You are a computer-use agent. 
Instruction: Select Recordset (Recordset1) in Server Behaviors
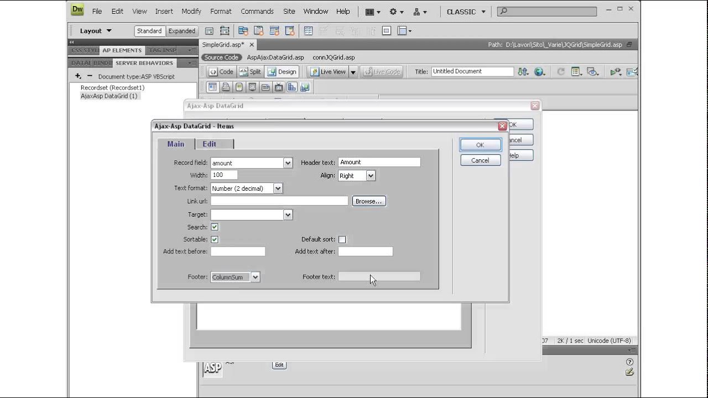(x=112, y=87)
